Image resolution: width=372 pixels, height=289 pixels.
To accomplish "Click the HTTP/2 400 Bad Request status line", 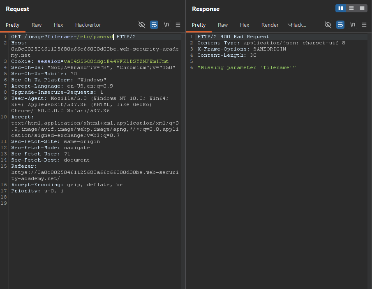I will tap(233, 37).
